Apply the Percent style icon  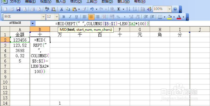coord(118,17)
